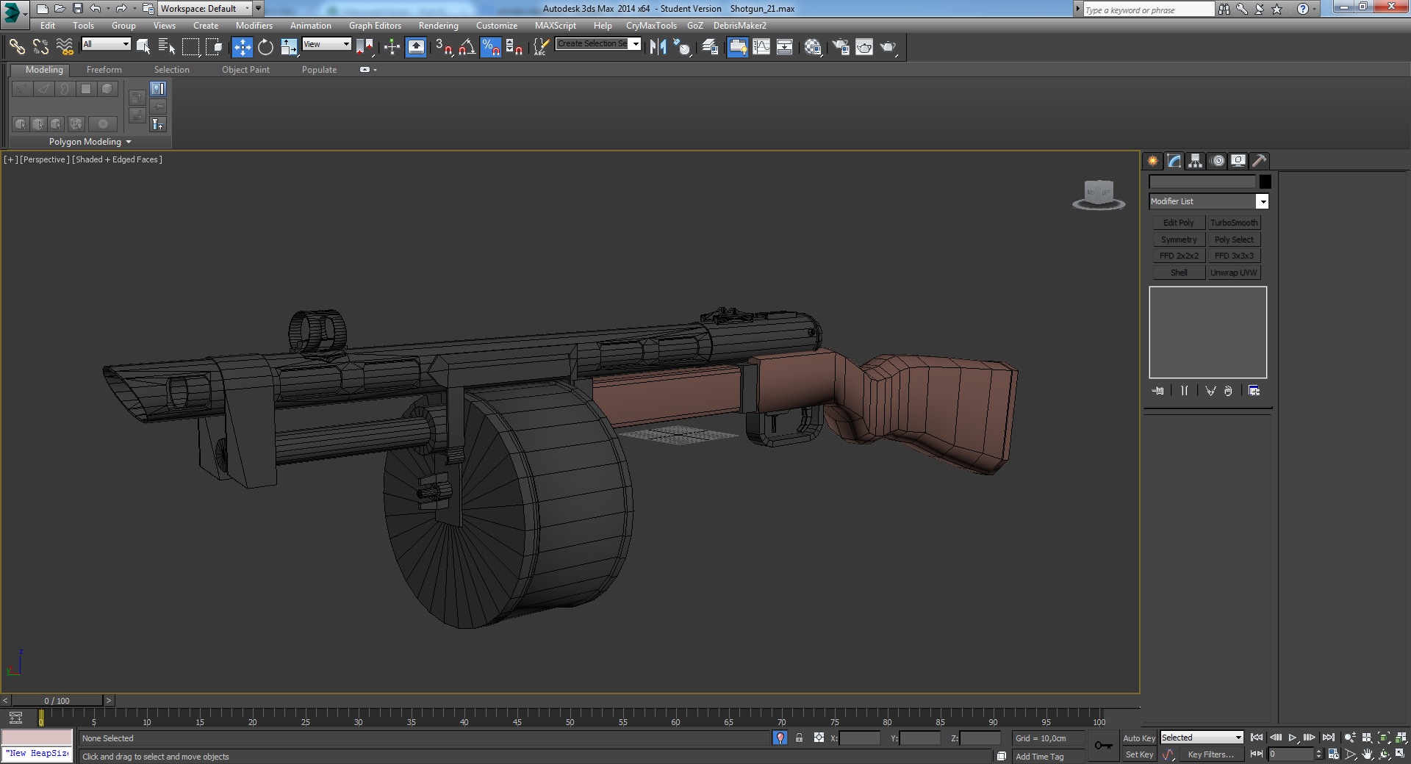Open the Graph Editors menu
The height and width of the screenshot is (764, 1411).
tap(375, 26)
